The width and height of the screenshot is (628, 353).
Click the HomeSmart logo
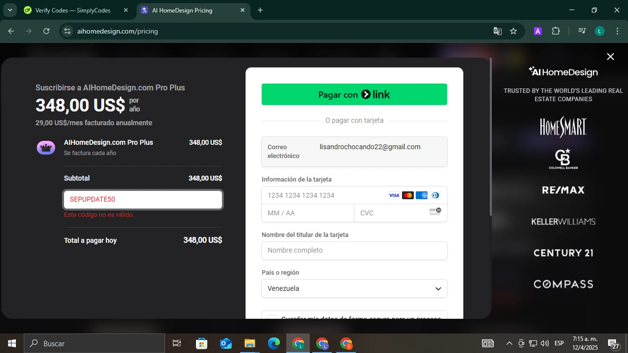pyautogui.click(x=563, y=127)
